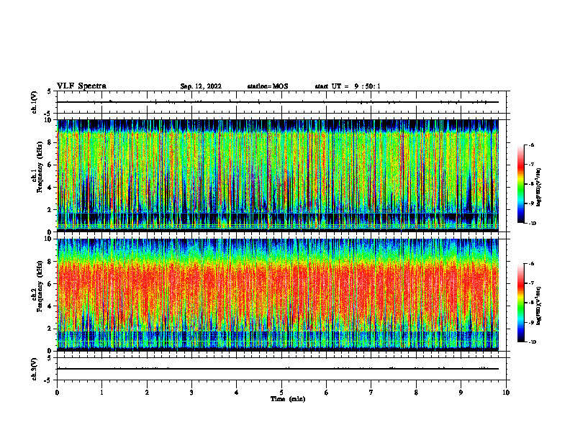Click the "-10" label on ch.1 color bar
Image resolution: width=570 pixels, height=440 pixels.
click(532, 224)
